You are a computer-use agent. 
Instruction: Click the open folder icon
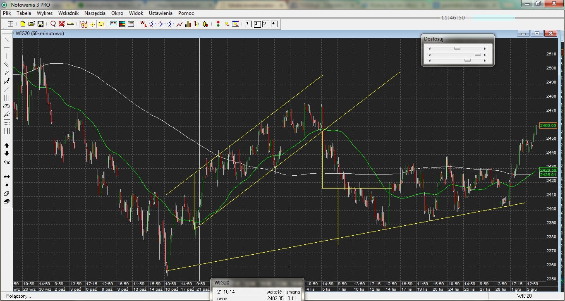click(x=31, y=24)
